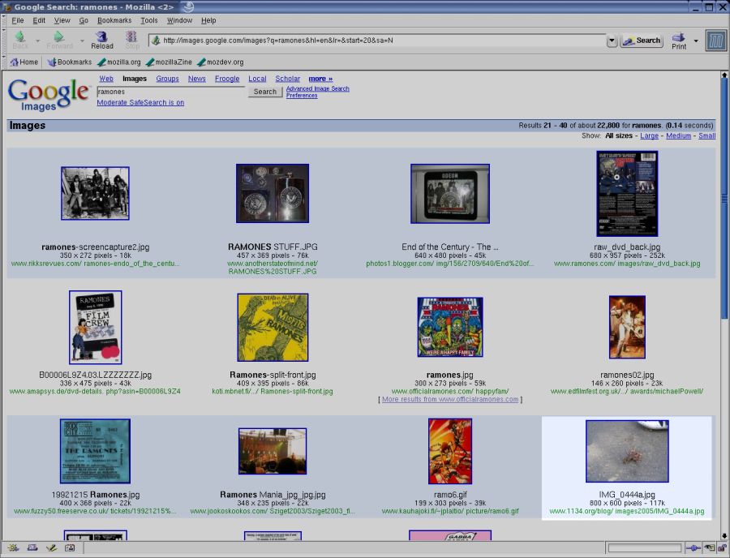Click the Google search box containing 'ramones'
This screenshot has height=558, width=730.
[x=171, y=92]
